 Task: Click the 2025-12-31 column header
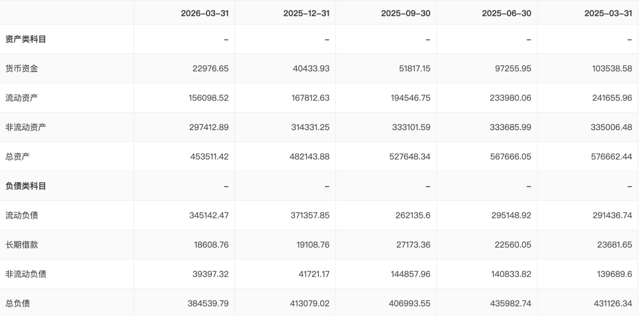click(x=306, y=13)
